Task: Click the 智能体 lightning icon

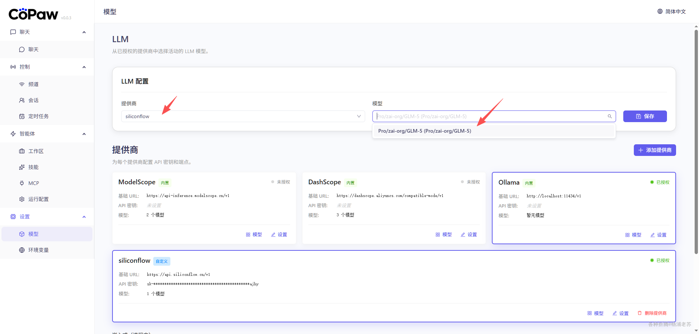Action: (x=13, y=134)
